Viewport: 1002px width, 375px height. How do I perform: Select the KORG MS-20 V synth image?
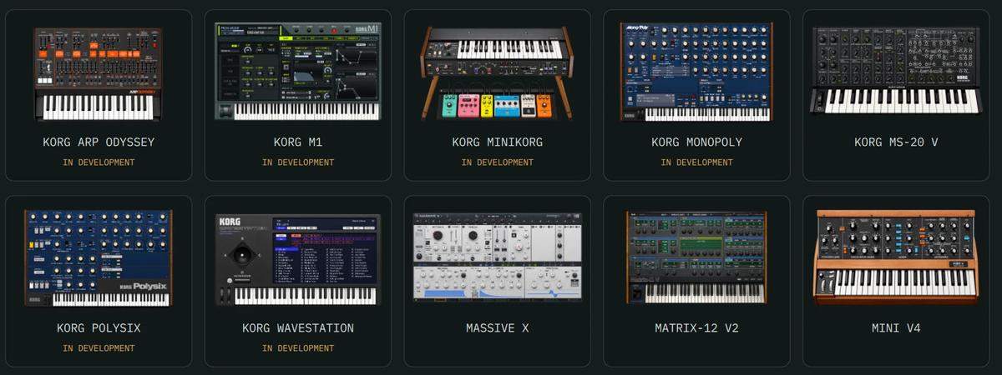tap(896, 72)
